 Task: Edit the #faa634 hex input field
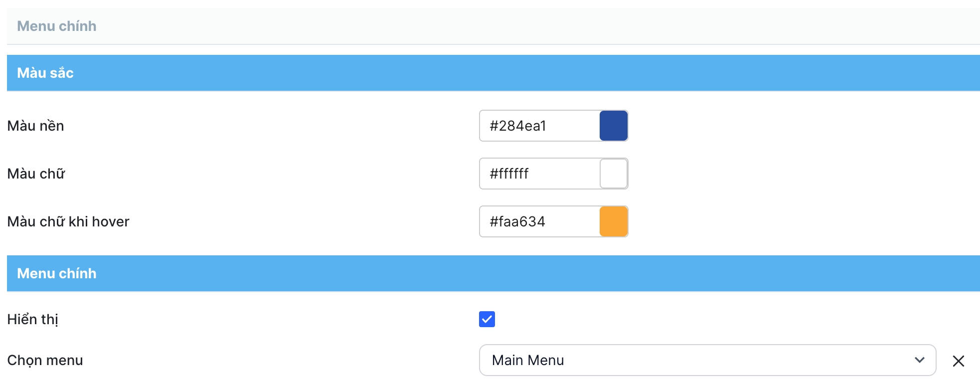[539, 221]
